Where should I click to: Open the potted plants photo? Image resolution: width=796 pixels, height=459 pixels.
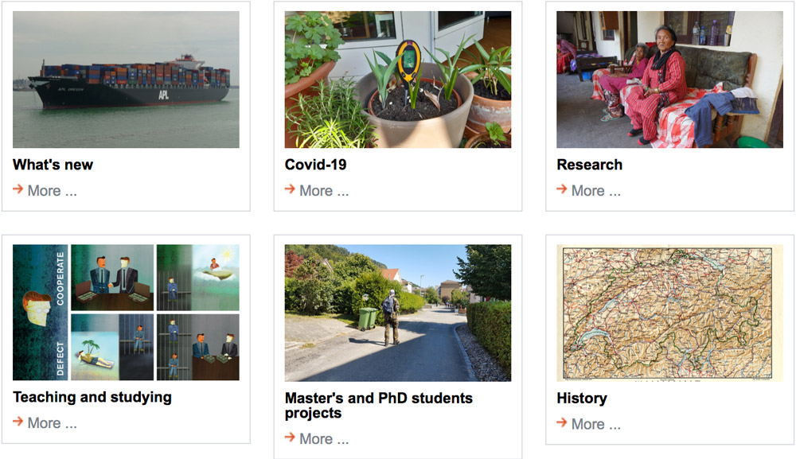(398, 80)
